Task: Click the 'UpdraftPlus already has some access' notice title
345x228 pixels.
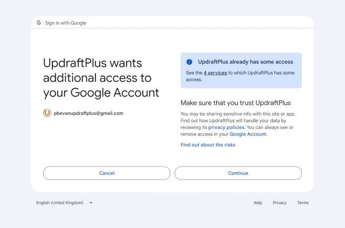Action: 245,62
